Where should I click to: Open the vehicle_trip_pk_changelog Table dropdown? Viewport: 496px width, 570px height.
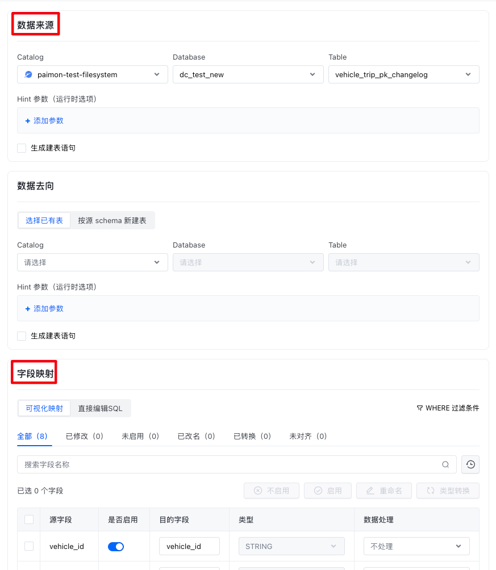404,74
